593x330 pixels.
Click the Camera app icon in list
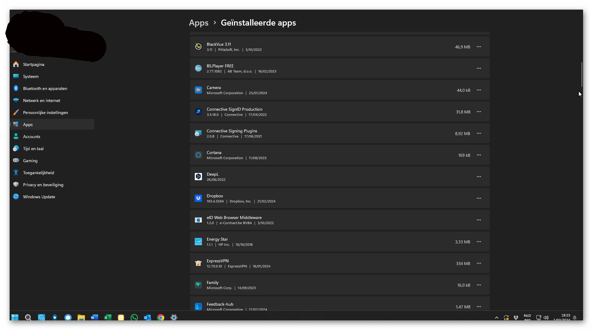click(198, 90)
